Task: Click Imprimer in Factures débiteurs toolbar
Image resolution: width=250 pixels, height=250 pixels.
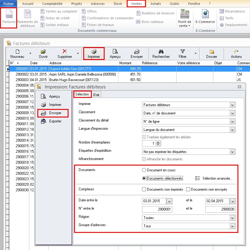Action: point(94,54)
